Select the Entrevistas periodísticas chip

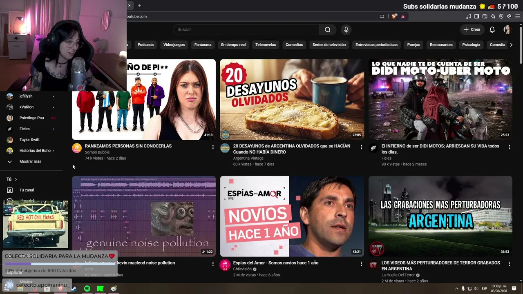(x=376, y=45)
